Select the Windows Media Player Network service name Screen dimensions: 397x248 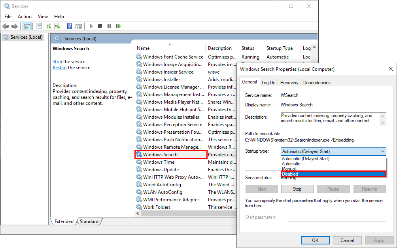[x=173, y=102]
